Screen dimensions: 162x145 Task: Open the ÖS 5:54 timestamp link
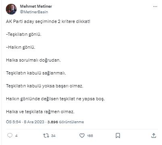pos(13,122)
